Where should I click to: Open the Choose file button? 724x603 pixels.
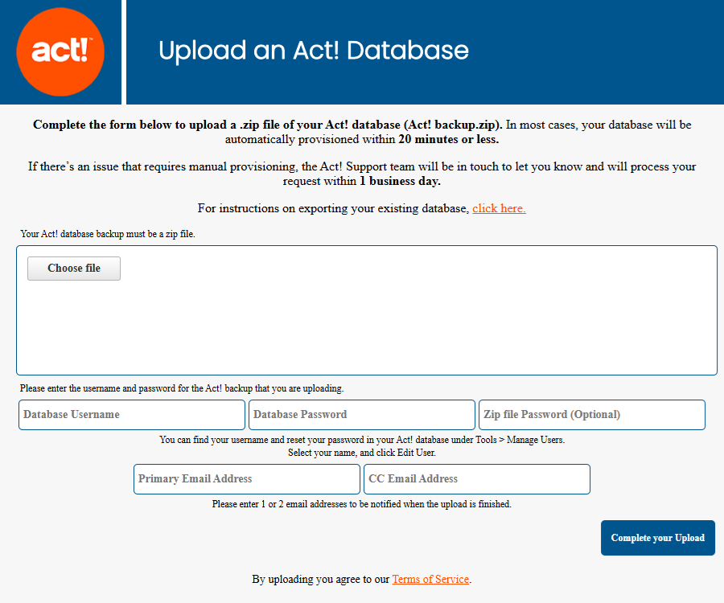pos(74,268)
